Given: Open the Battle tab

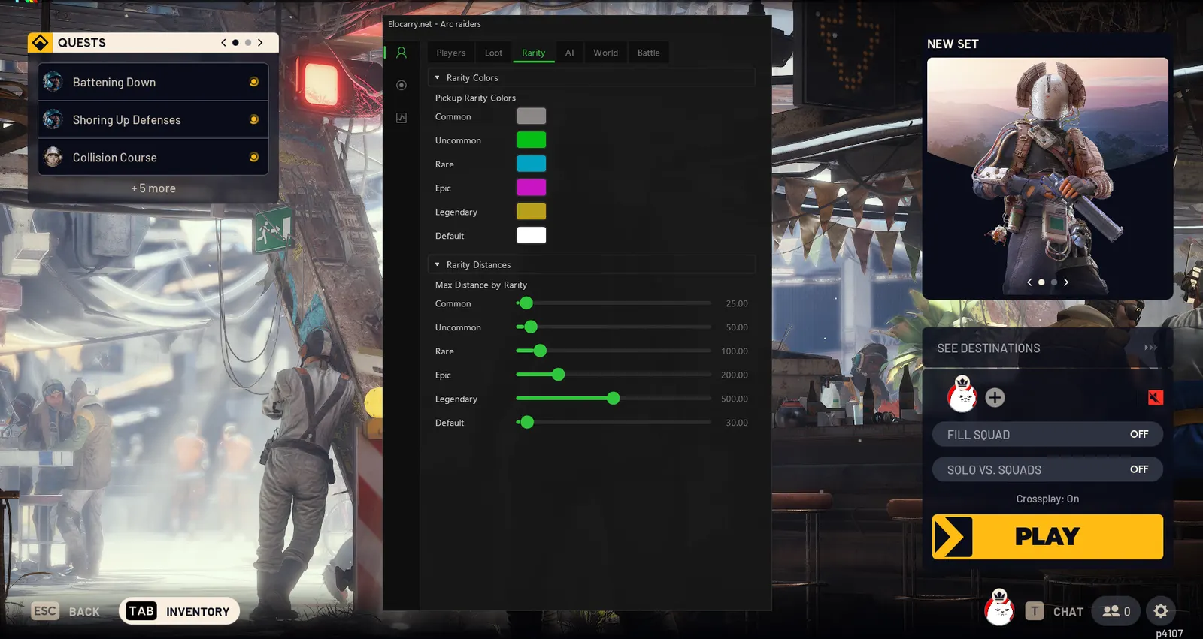Looking at the screenshot, I should (648, 53).
